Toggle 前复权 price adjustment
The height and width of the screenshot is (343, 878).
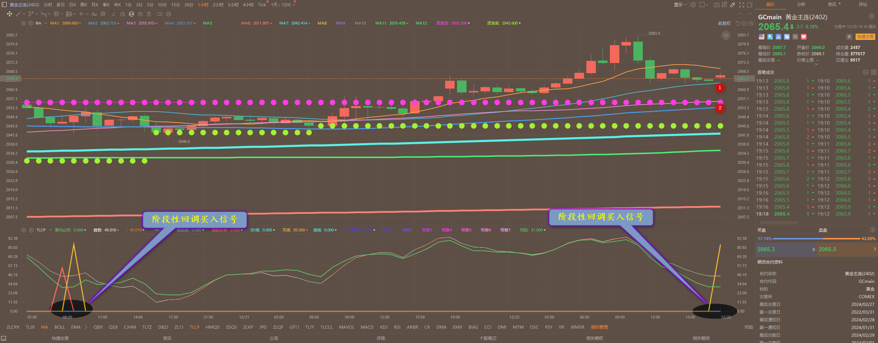click(x=724, y=23)
